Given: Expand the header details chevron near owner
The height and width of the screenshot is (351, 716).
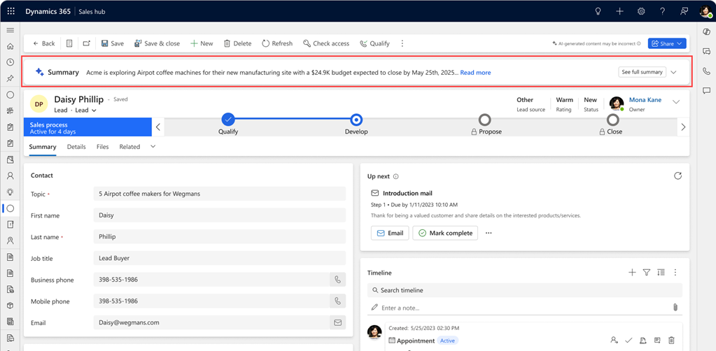Looking at the screenshot, I should [x=676, y=102].
